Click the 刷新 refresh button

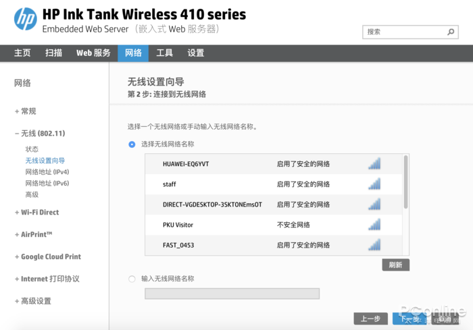(395, 265)
